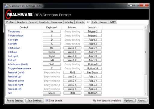The height and width of the screenshot is (109, 154).
Task: Set Throttle up empty mouse binding
Action: pos(72,32)
